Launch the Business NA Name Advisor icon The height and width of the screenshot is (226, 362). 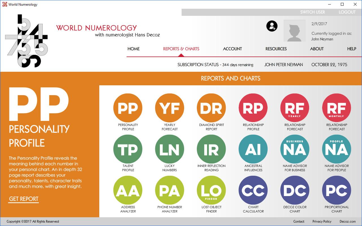tap(295, 149)
